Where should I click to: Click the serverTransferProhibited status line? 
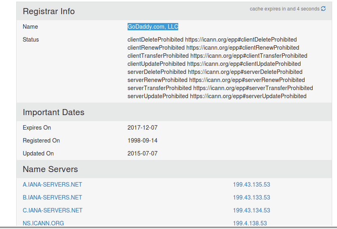(x=220, y=88)
